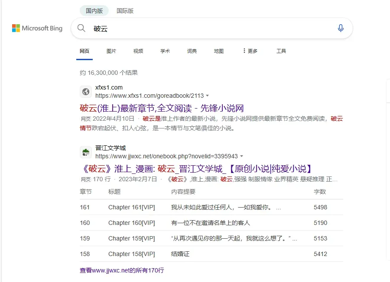Image resolution: width=390 pixels, height=282 pixels.
Task: Click the 字数 column header
Action: pyautogui.click(x=320, y=192)
